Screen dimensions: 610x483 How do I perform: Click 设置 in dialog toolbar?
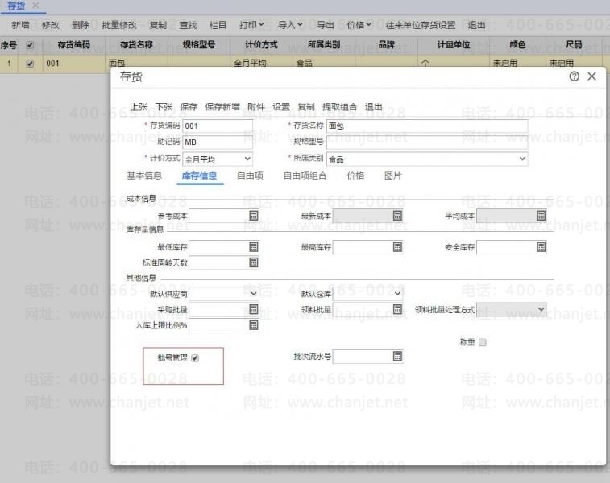[x=281, y=107]
